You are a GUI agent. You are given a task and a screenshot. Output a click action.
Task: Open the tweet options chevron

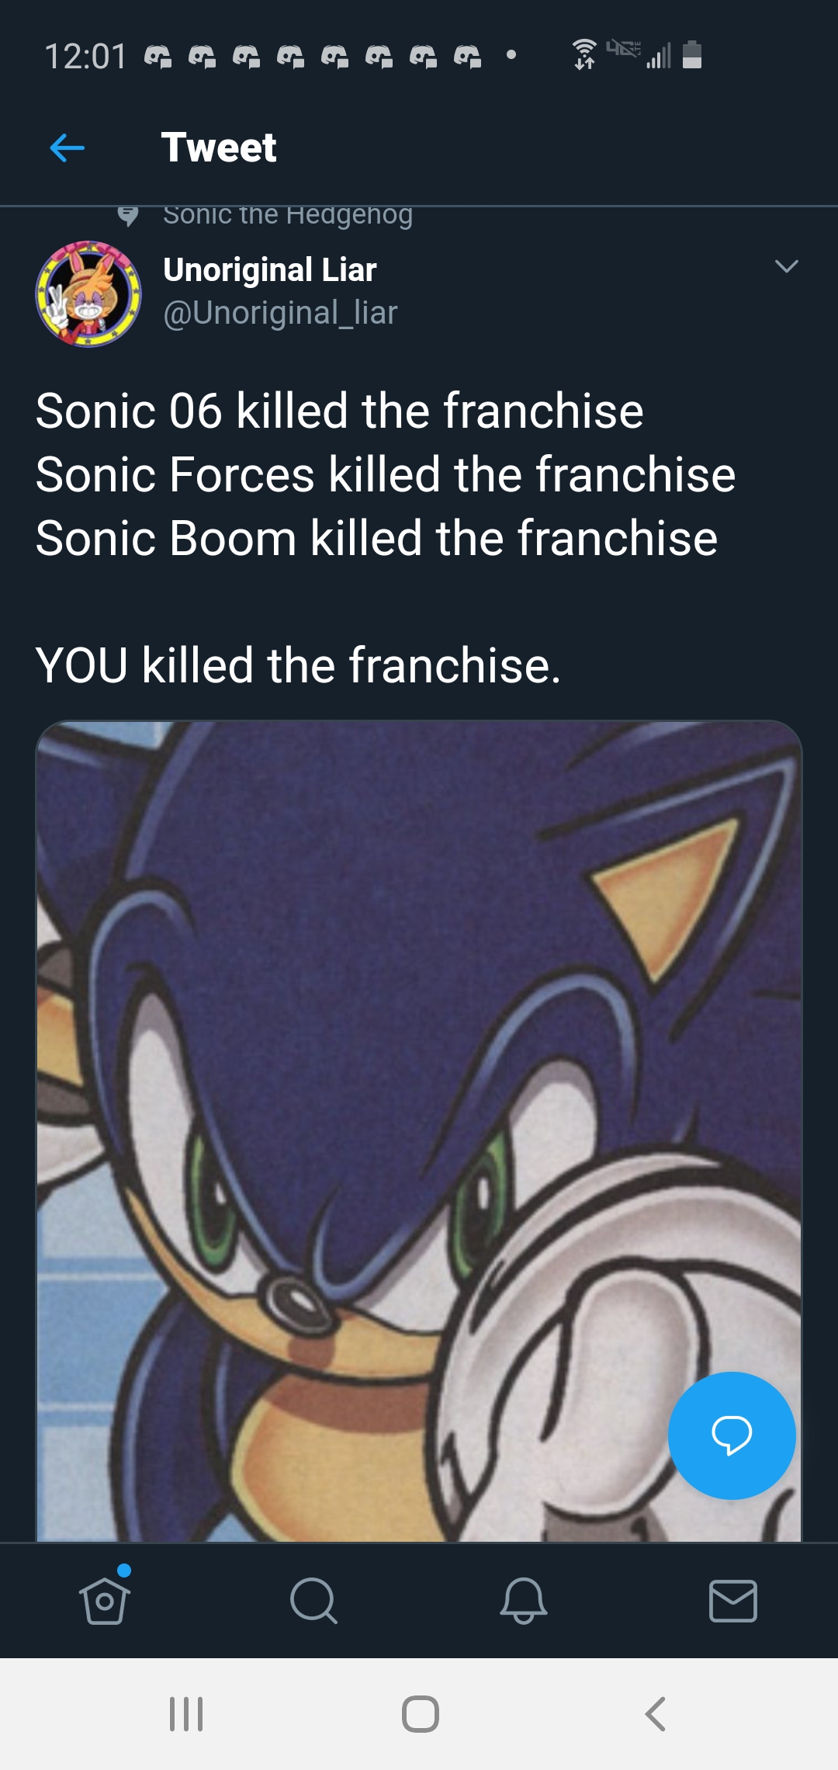click(787, 268)
